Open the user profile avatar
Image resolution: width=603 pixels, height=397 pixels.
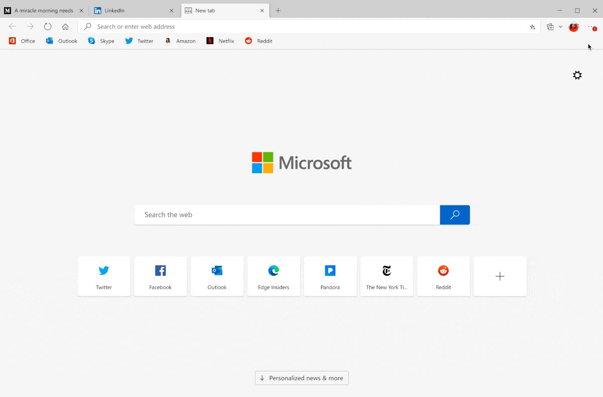[x=574, y=27]
